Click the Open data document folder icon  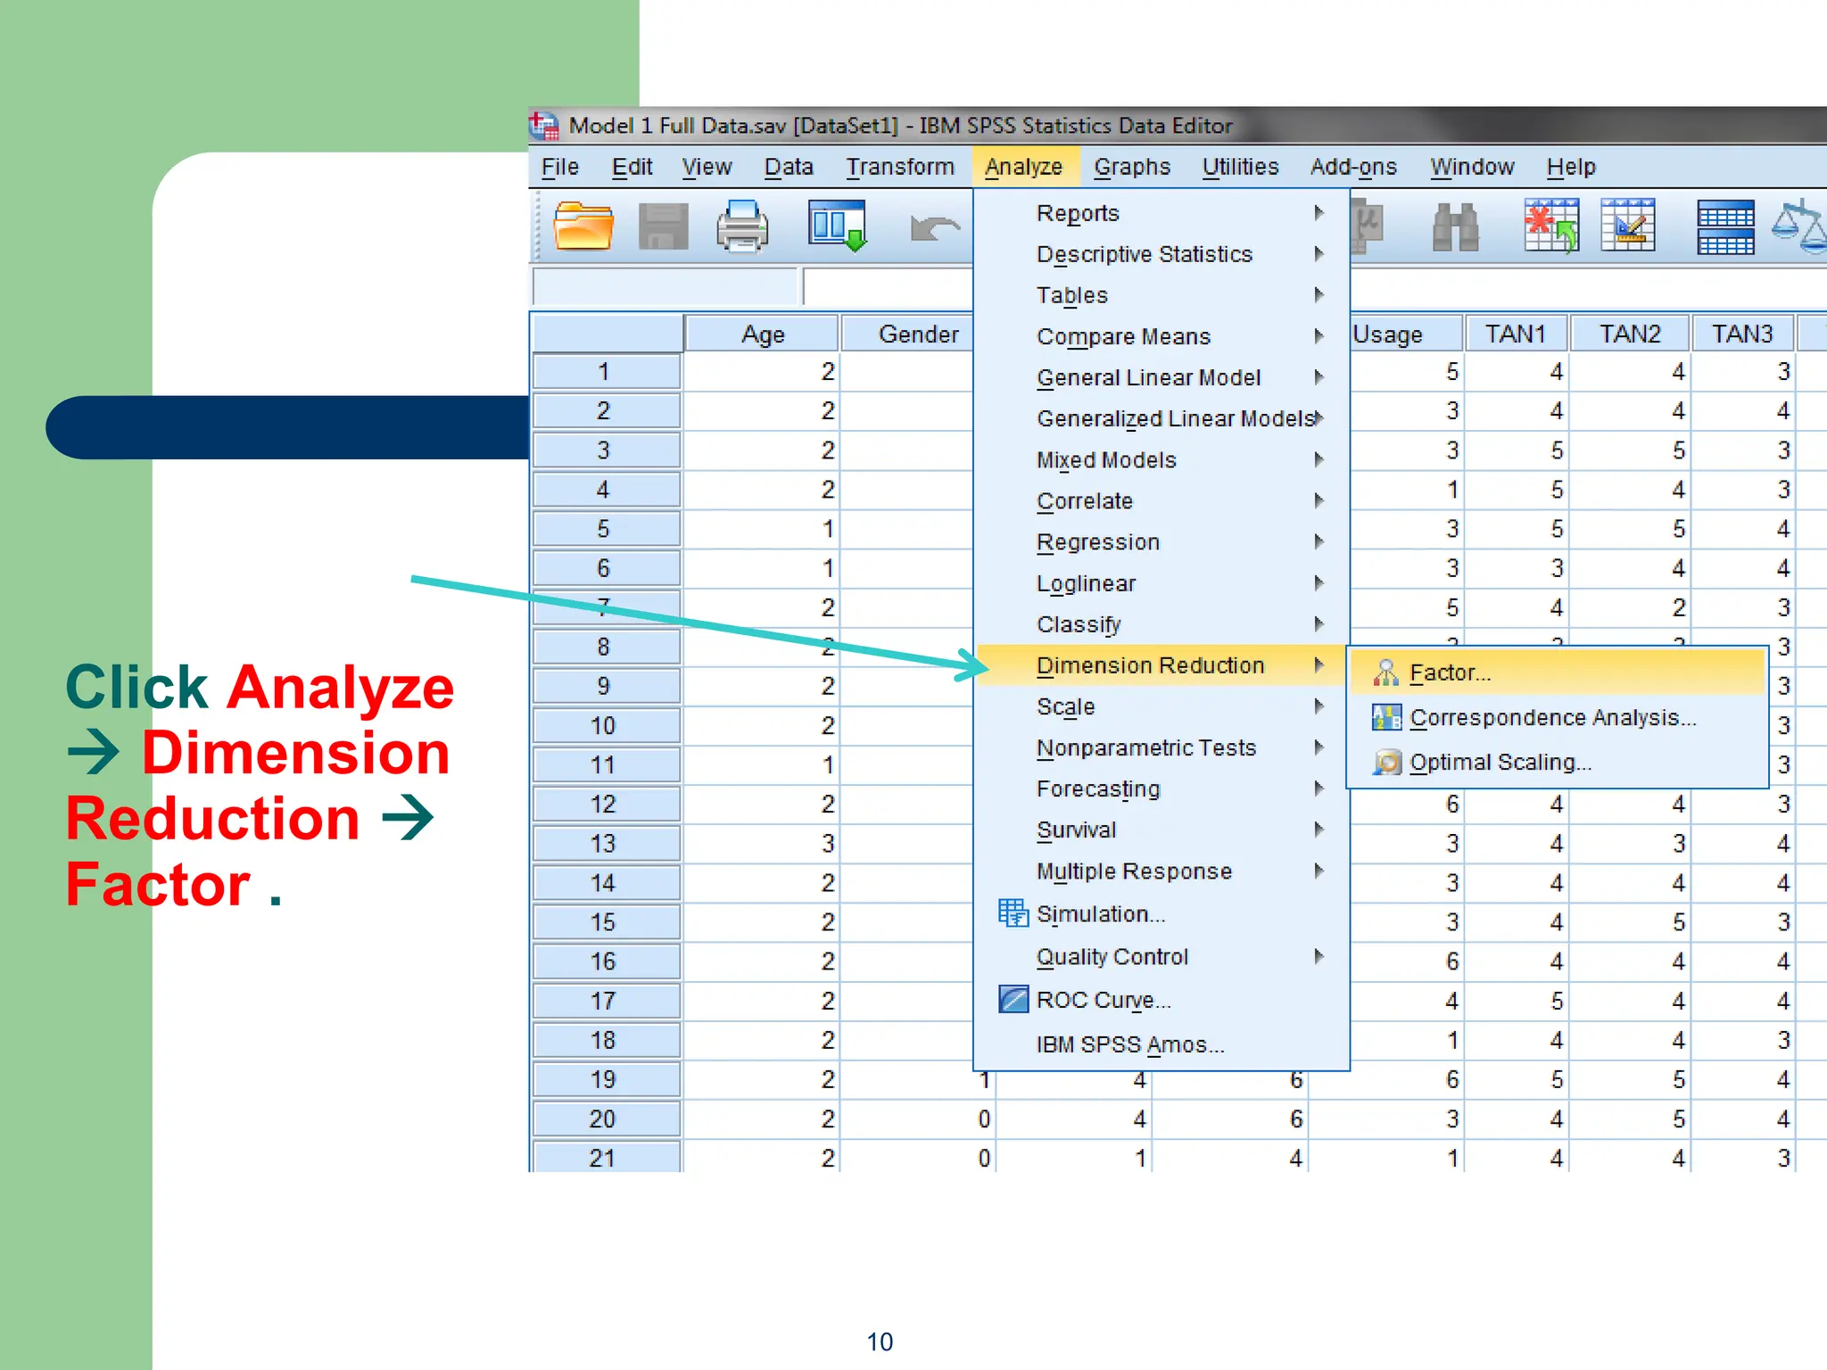pos(583,227)
